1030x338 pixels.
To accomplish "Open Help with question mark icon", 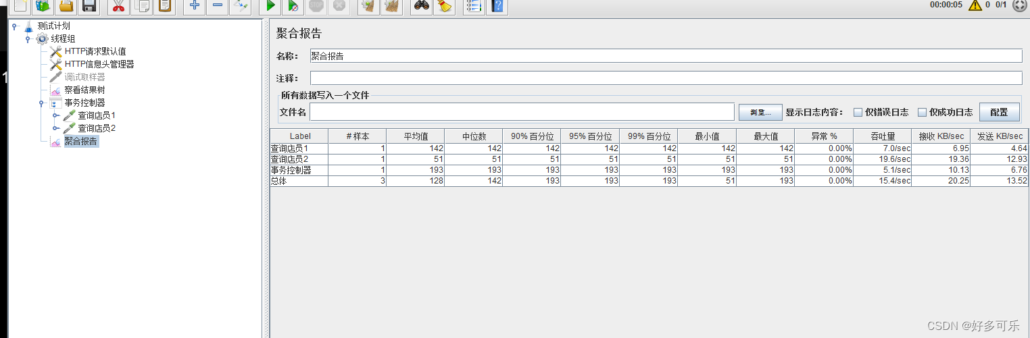I will click(497, 7).
